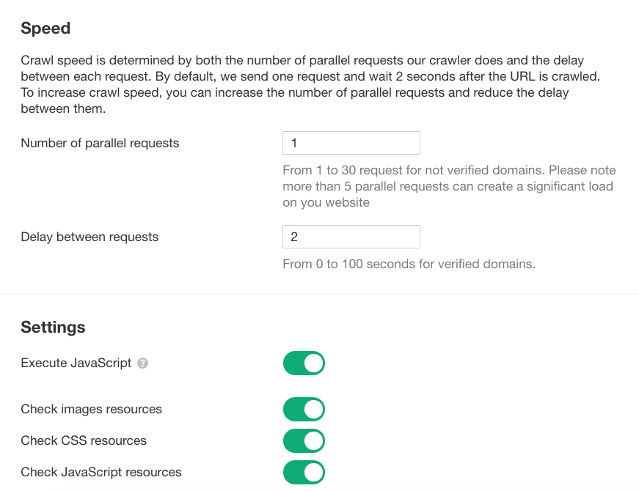Click the Check JavaScript resources label
Viewport: 639px width, 491px height.
click(101, 472)
